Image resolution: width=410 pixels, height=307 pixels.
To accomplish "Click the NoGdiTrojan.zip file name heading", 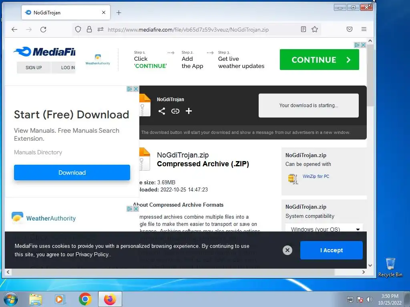I will [183, 155].
